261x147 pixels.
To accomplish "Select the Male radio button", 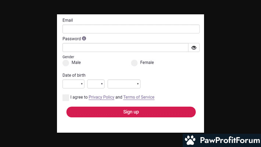I will coord(66,63).
